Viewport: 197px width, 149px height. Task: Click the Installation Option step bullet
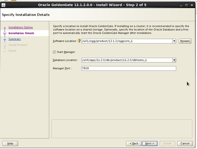click(5, 28)
